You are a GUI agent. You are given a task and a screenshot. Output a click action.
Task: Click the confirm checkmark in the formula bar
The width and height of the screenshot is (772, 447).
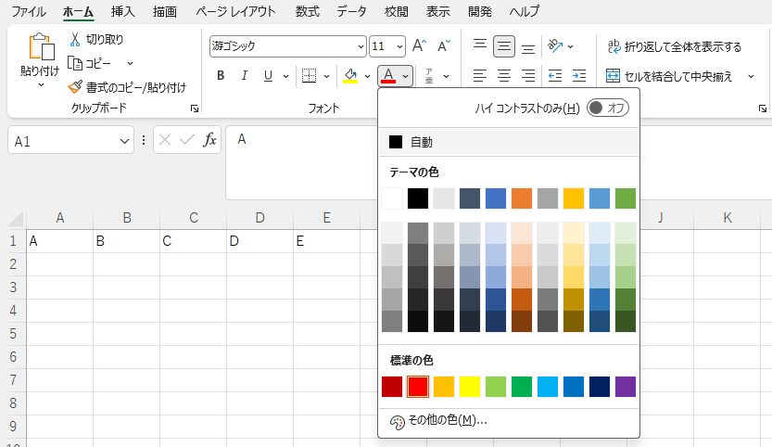187,140
